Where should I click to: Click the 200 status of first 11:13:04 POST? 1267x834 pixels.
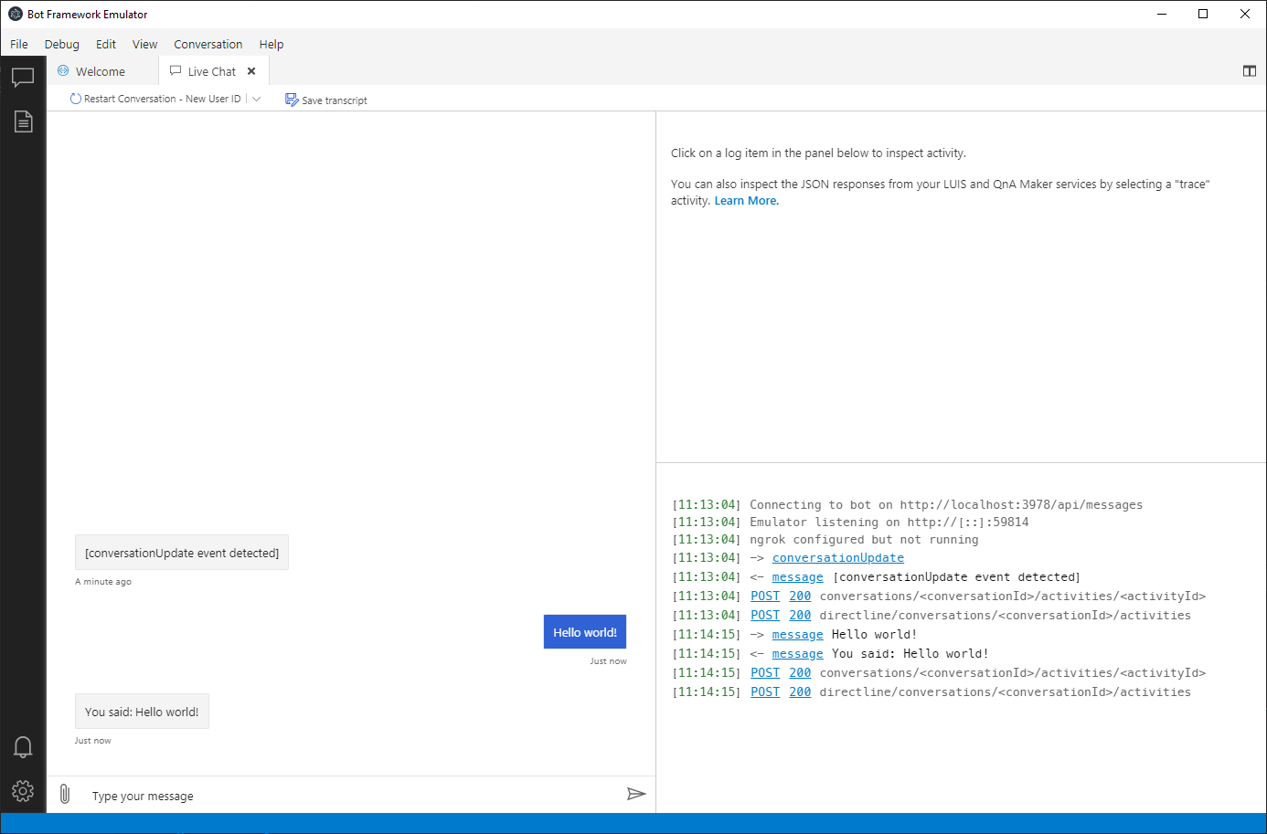tap(800, 596)
